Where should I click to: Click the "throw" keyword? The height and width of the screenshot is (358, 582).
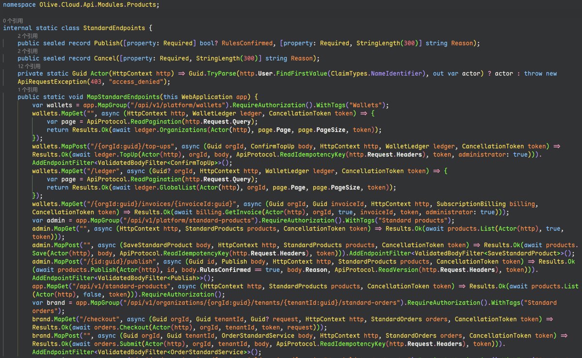pos(533,74)
